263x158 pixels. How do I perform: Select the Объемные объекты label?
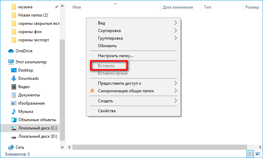coord(37,120)
